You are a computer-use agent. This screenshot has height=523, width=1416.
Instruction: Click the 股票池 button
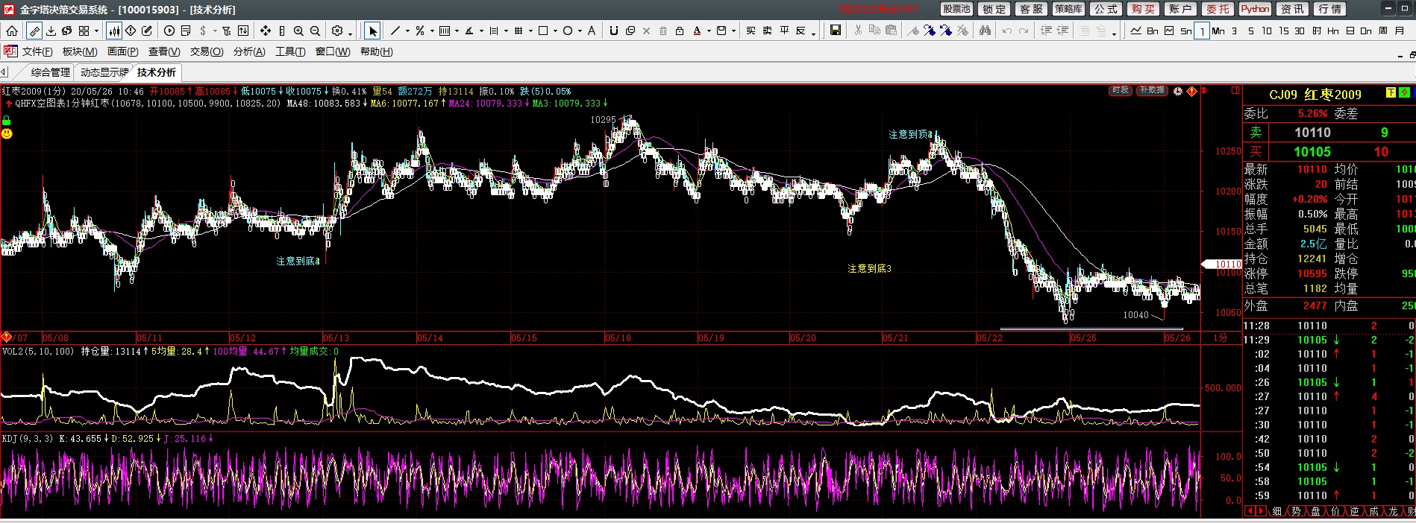tap(956, 9)
